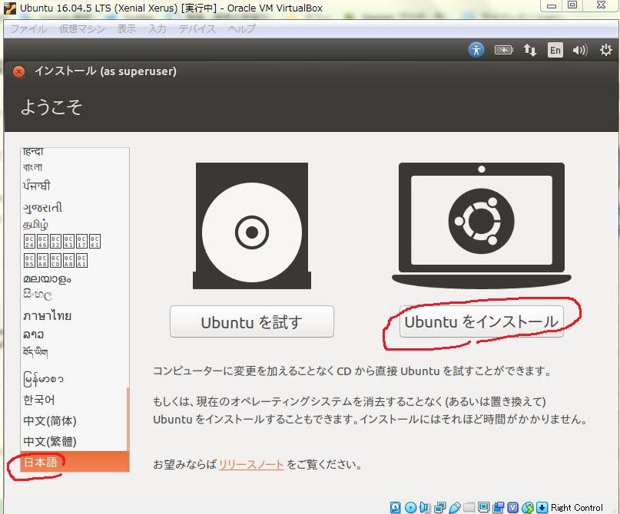Open the accessibility menu icon

pyautogui.click(x=476, y=50)
